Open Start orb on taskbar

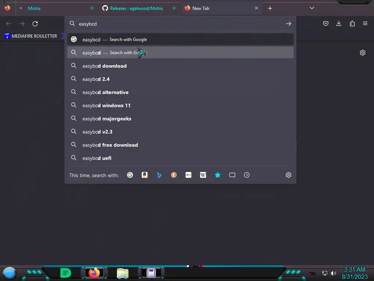(9, 273)
